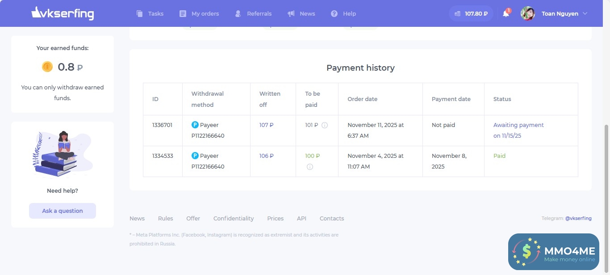The width and height of the screenshot is (610, 275).
Task: Click the Payeer icon in order 1336701
Action: (x=195, y=125)
